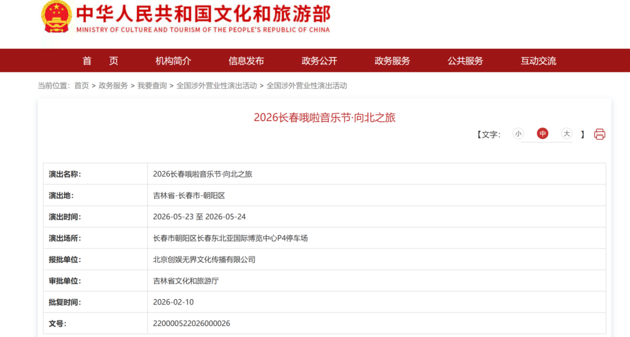This screenshot has width=630, height=337.
Task: Open the 政务公开 navigation menu
Action: point(319,61)
